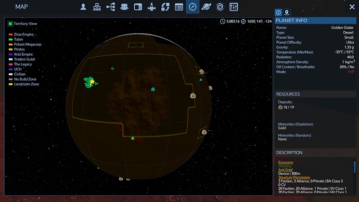Switch to the planet info tab
The height and width of the screenshot is (202, 359).
coord(278,12)
